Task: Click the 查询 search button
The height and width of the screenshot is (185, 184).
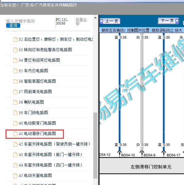Action: pos(13,25)
